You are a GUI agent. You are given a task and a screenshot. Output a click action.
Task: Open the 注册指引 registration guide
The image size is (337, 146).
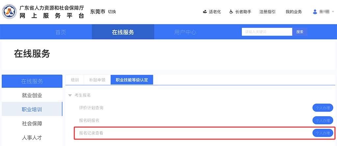pos(267,12)
